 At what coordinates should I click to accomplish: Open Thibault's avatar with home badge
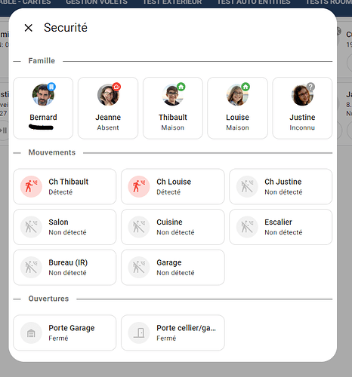173,95
